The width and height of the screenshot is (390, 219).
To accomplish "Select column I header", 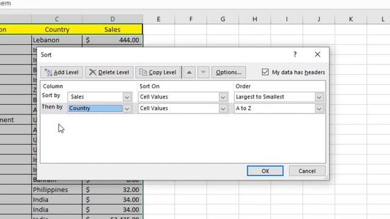I will tap(287, 19).
